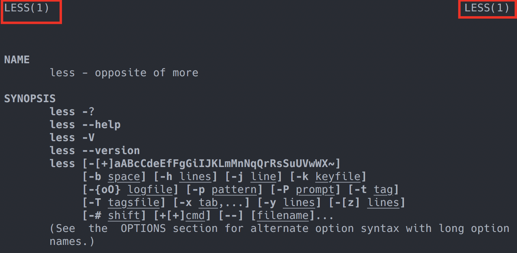The image size is (517, 253).
Task: Click the underlined "keyfile" argument
Action: coord(338,177)
